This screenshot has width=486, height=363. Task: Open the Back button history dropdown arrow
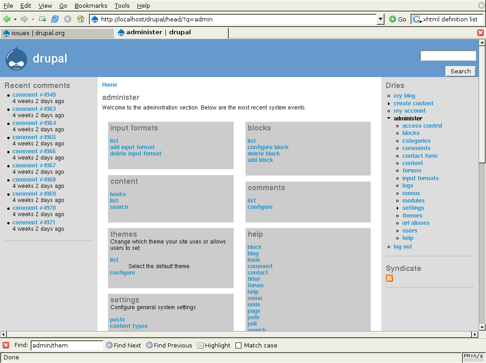14,20
